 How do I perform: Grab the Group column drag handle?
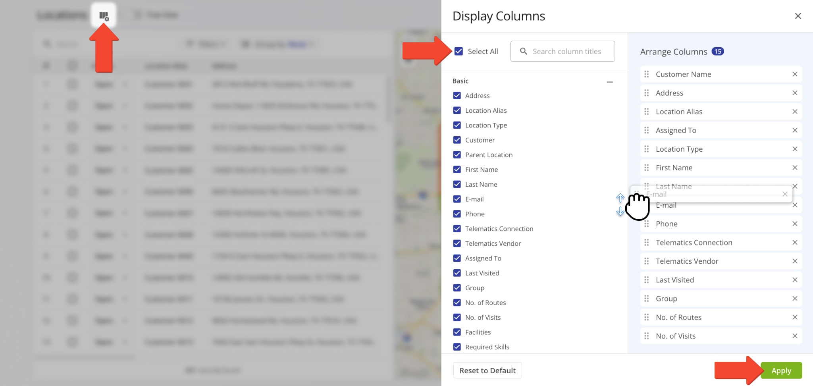pos(647,299)
